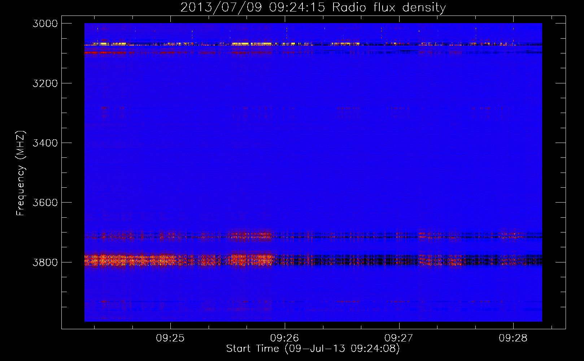The image size is (584, 361).
Task: Click the red emission band near 3710 MHz
Action: [313, 236]
